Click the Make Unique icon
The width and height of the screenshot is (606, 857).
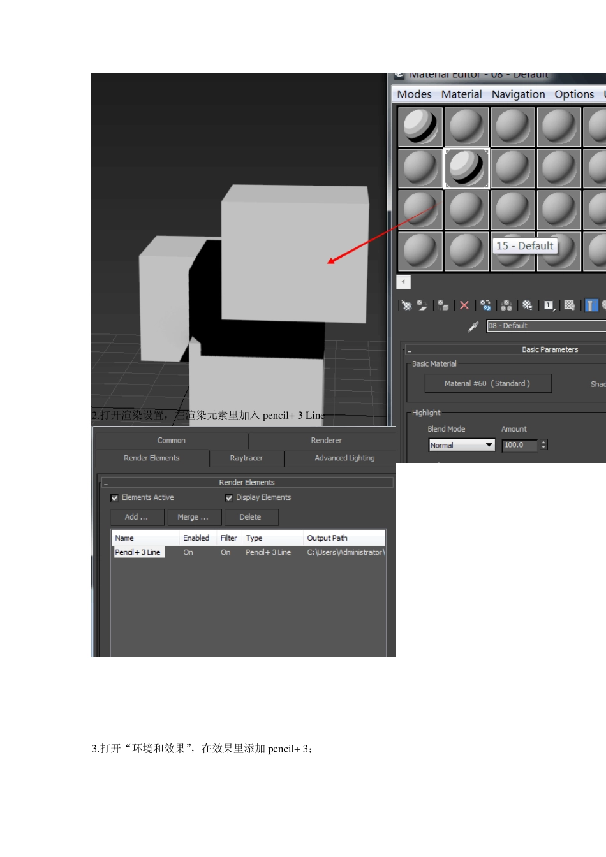coord(506,305)
